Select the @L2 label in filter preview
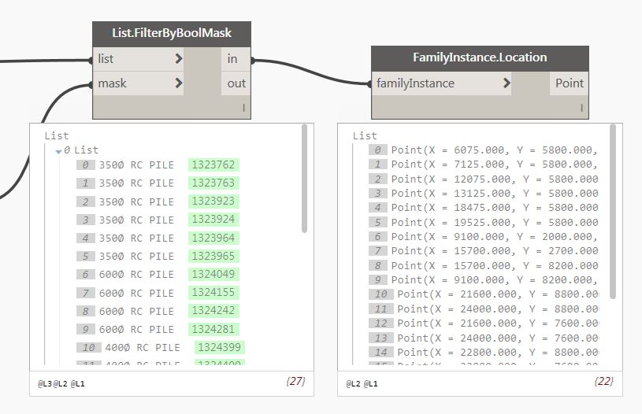642x414 pixels. point(60,384)
